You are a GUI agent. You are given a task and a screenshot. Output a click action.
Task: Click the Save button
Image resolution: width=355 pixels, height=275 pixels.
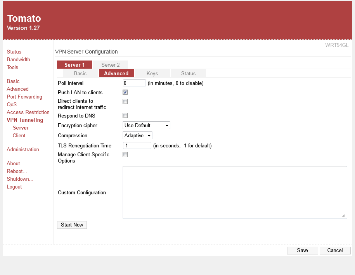click(302, 251)
